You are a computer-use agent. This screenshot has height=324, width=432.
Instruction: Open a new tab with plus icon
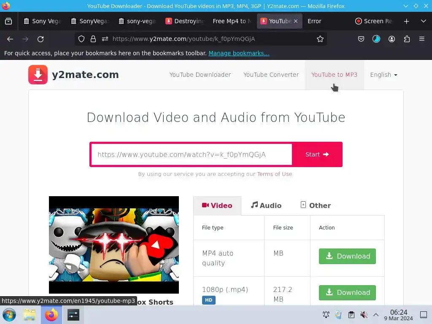406,21
